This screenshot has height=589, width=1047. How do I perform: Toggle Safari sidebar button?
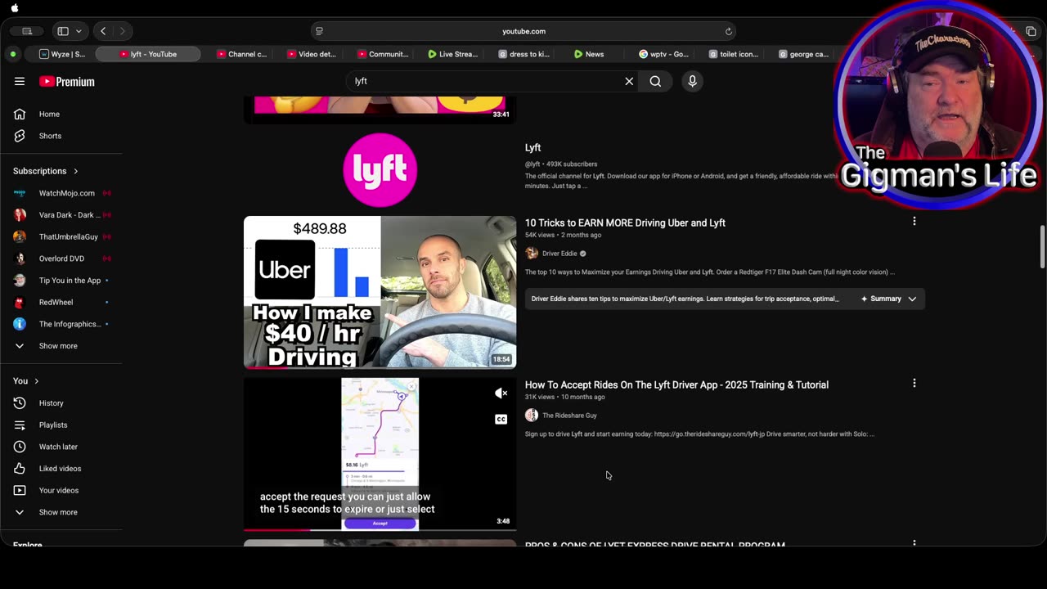click(x=63, y=31)
